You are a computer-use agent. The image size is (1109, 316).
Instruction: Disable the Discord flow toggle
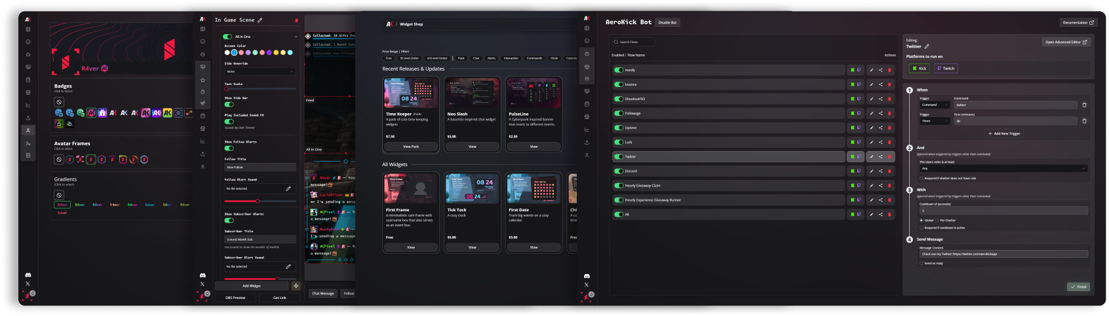pyautogui.click(x=619, y=171)
